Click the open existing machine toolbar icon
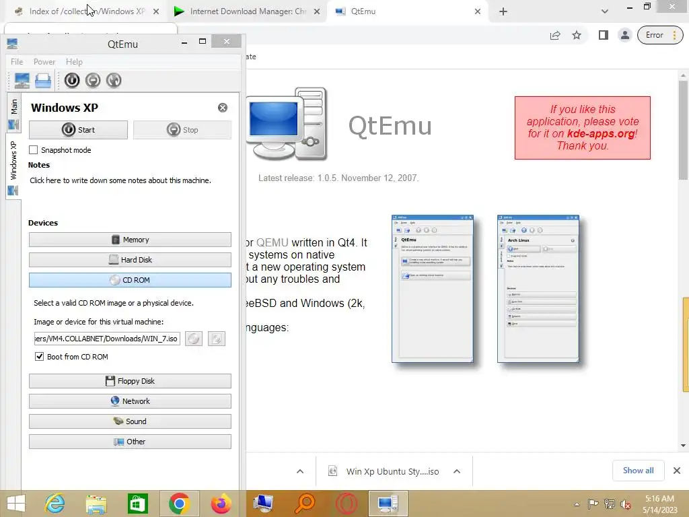The width and height of the screenshot is (689, 517). (43, 81)
